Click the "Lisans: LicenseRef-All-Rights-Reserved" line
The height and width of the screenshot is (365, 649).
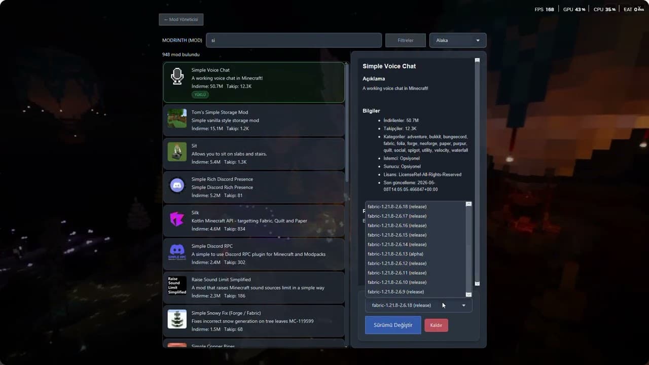(x=422, y=174)
